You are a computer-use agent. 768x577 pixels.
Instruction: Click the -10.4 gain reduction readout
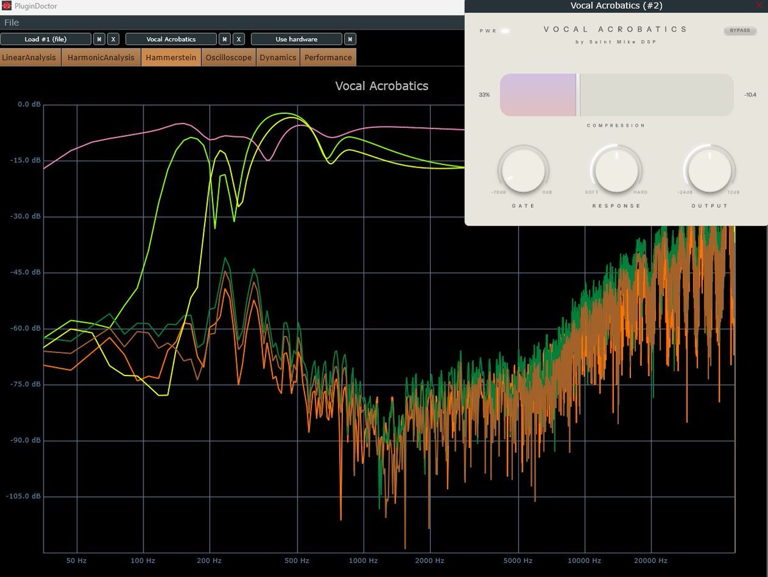click(x=750, y=95)
